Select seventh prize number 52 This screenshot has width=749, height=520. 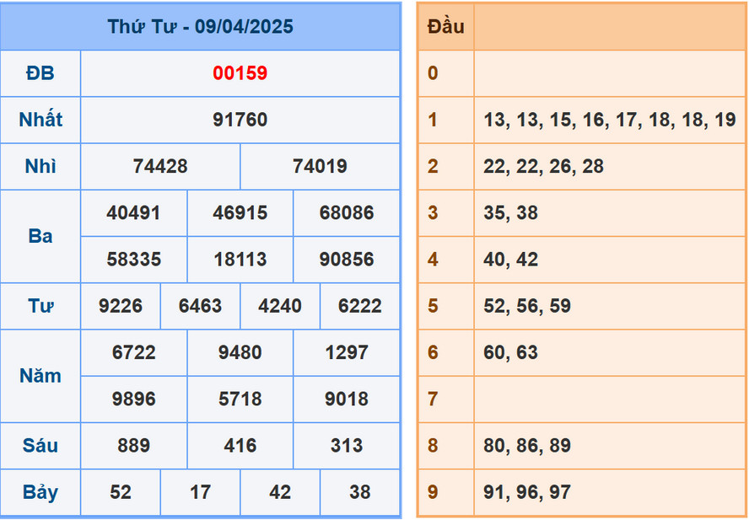tap(120, 492)
